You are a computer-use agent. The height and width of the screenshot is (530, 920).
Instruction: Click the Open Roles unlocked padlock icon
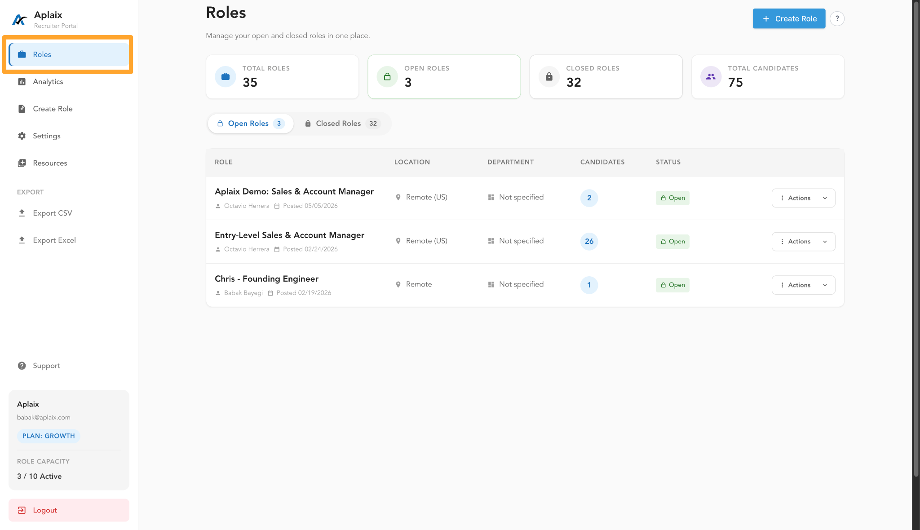387,77
